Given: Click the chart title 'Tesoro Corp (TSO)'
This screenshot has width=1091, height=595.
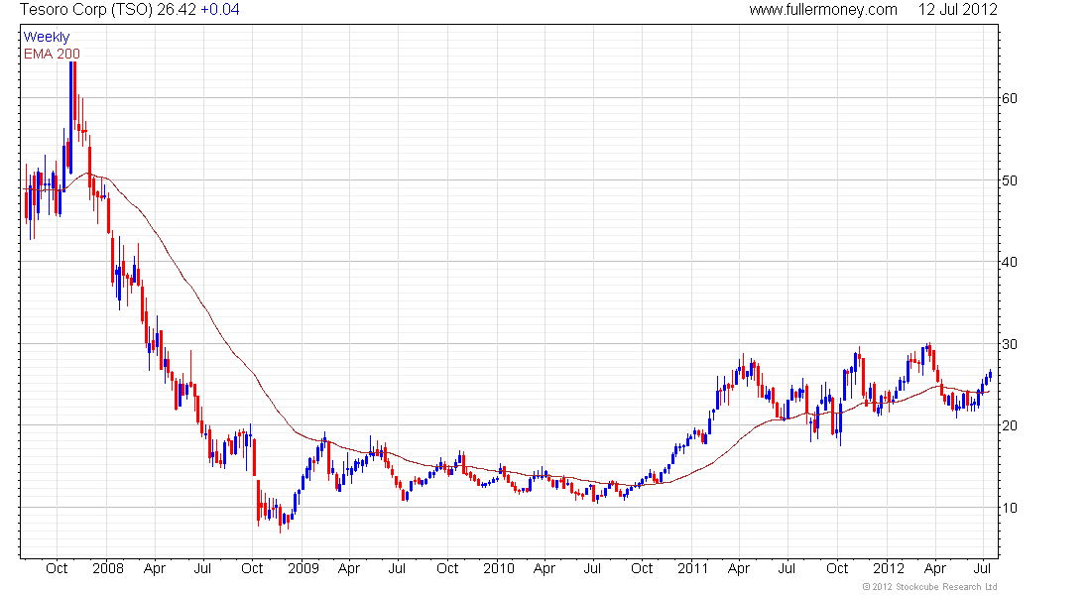Looking at the screenshot, I should pos(85,10).
